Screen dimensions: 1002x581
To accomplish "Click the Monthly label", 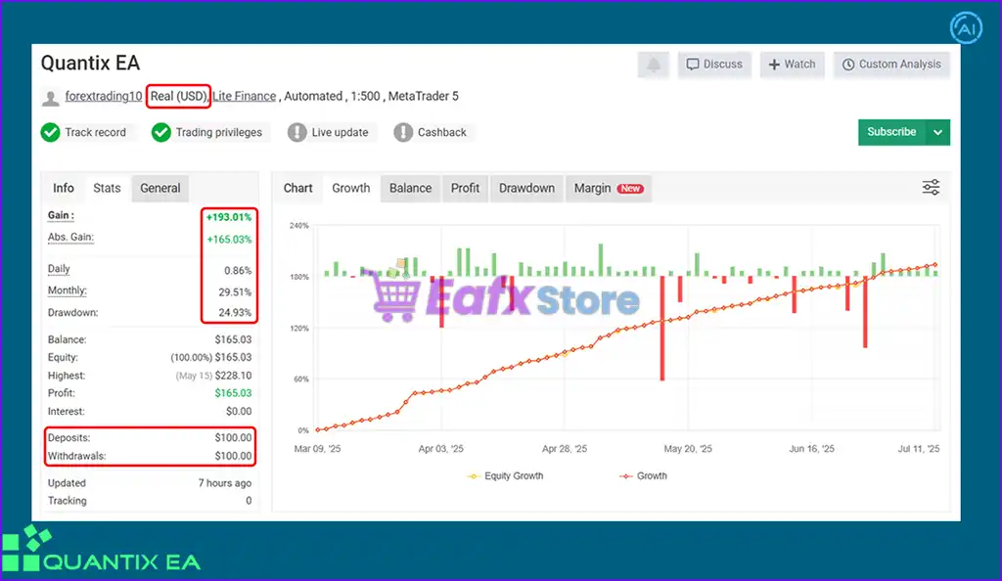I will pyautogui.click(x=68, y=290).
